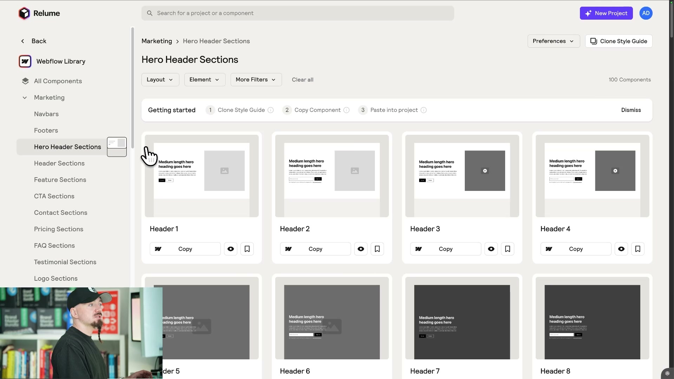Open Footers in the sidebar
Image resolution: width=674 pixels, height=379 pixels.
[46, 131]
